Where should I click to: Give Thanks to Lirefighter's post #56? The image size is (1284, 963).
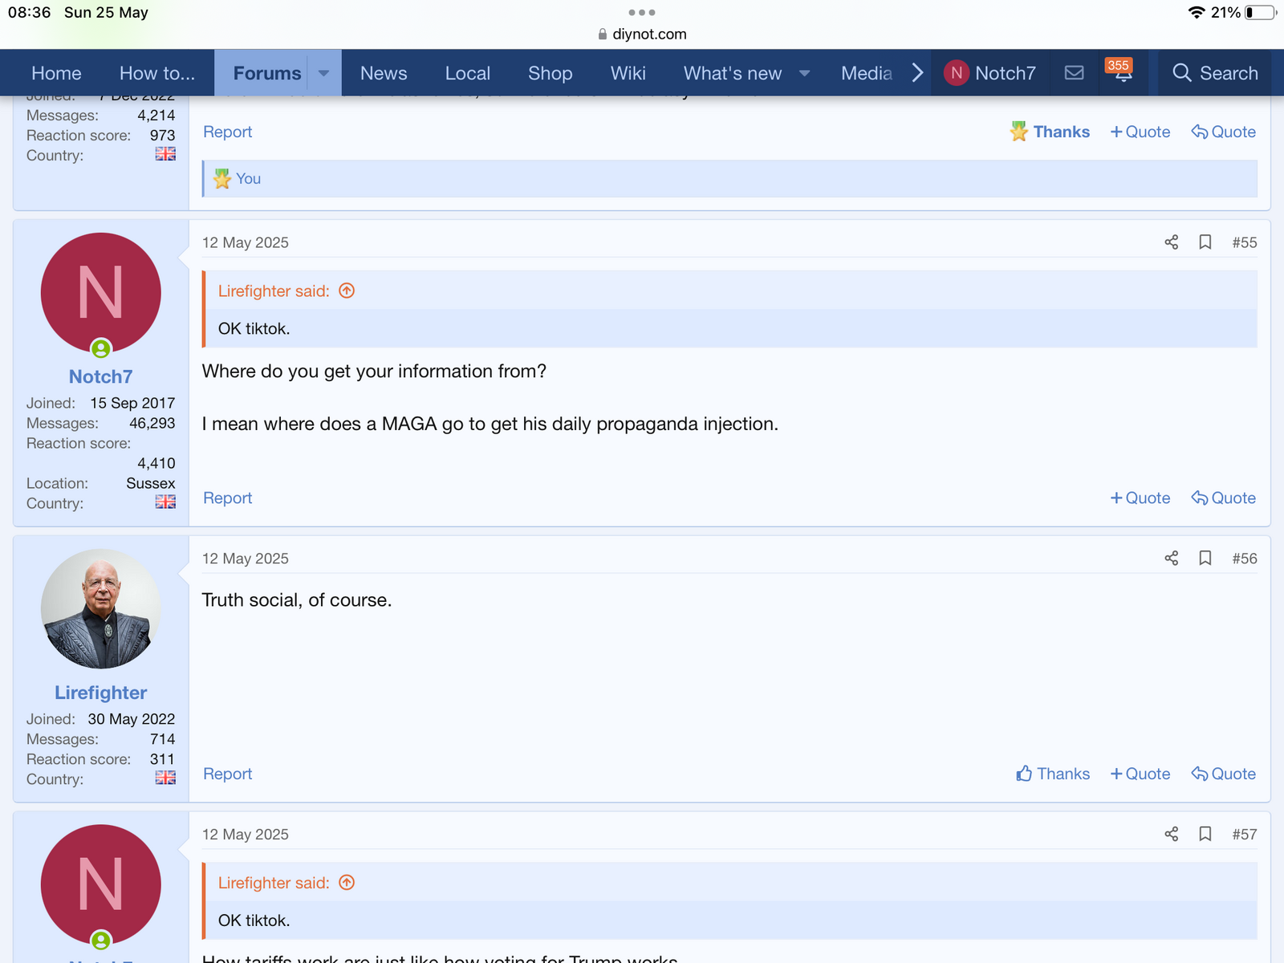click(1053, 774)
